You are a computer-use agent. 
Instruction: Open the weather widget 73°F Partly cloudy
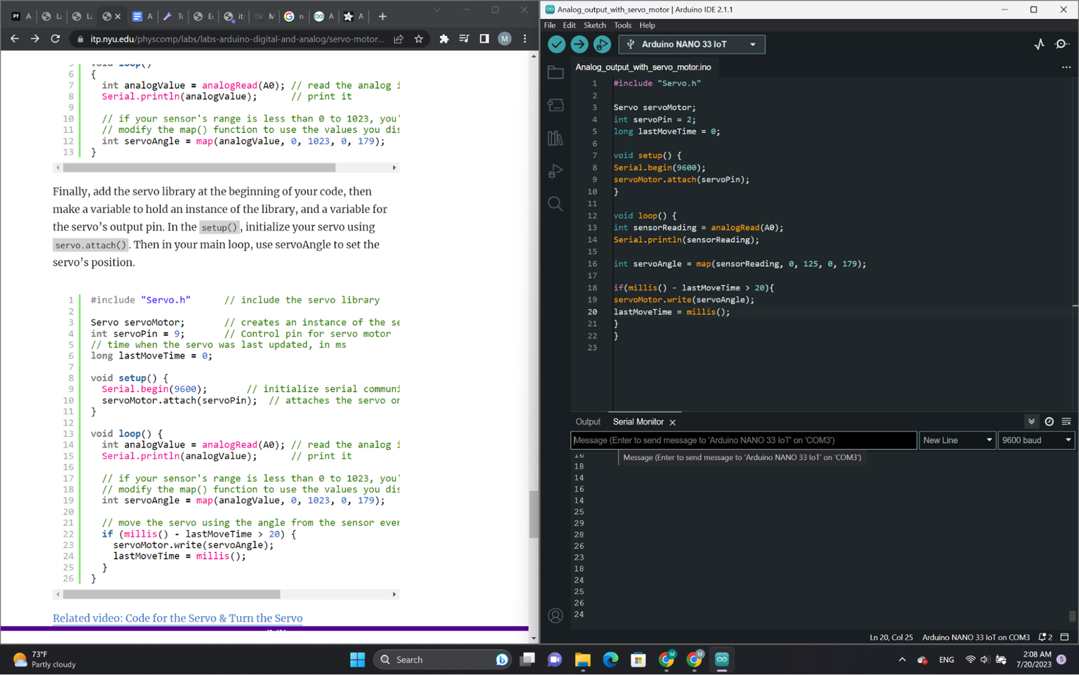44,660
